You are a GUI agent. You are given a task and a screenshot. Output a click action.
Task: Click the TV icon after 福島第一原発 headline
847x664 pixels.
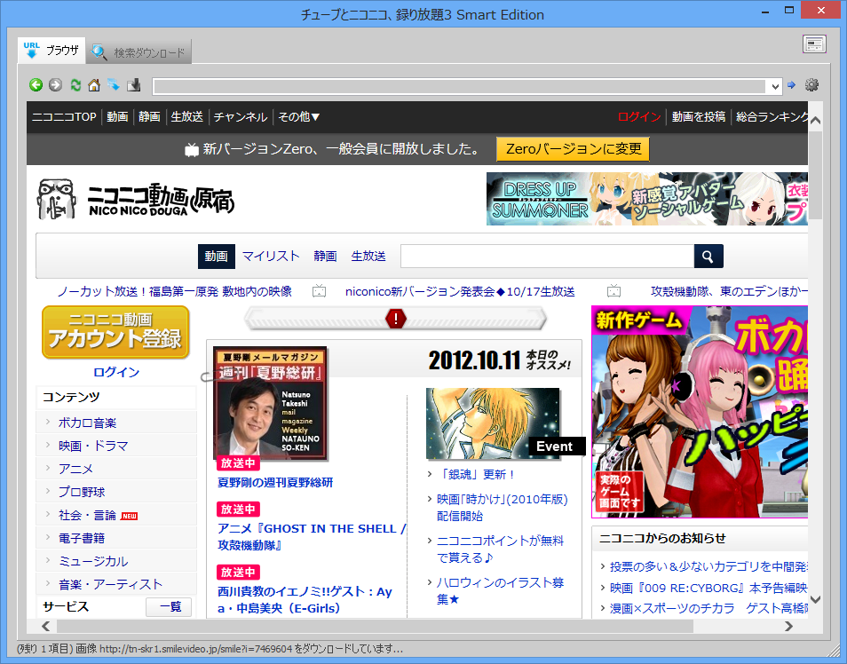(x=320, y=291)
